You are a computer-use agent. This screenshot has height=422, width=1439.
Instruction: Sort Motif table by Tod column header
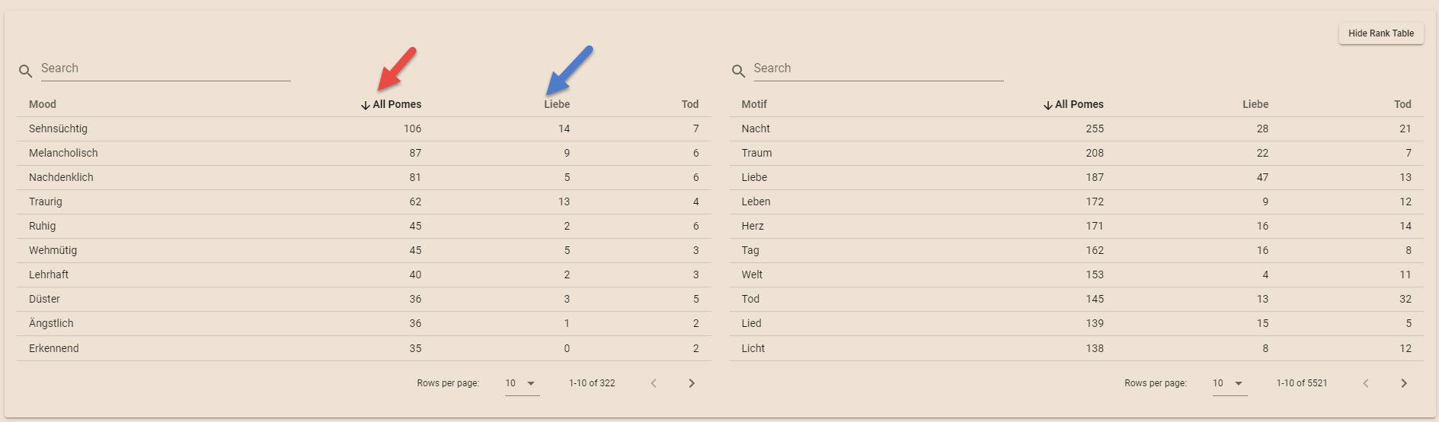pyautogui.click(x=1402, y=104)
